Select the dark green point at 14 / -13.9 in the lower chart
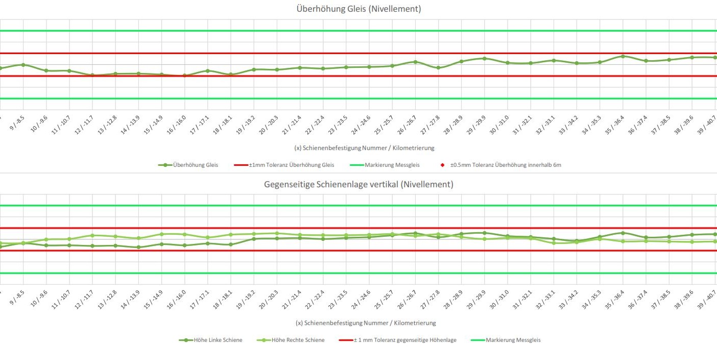The width and height of the screenshot is (717, 347). point(138,247)
